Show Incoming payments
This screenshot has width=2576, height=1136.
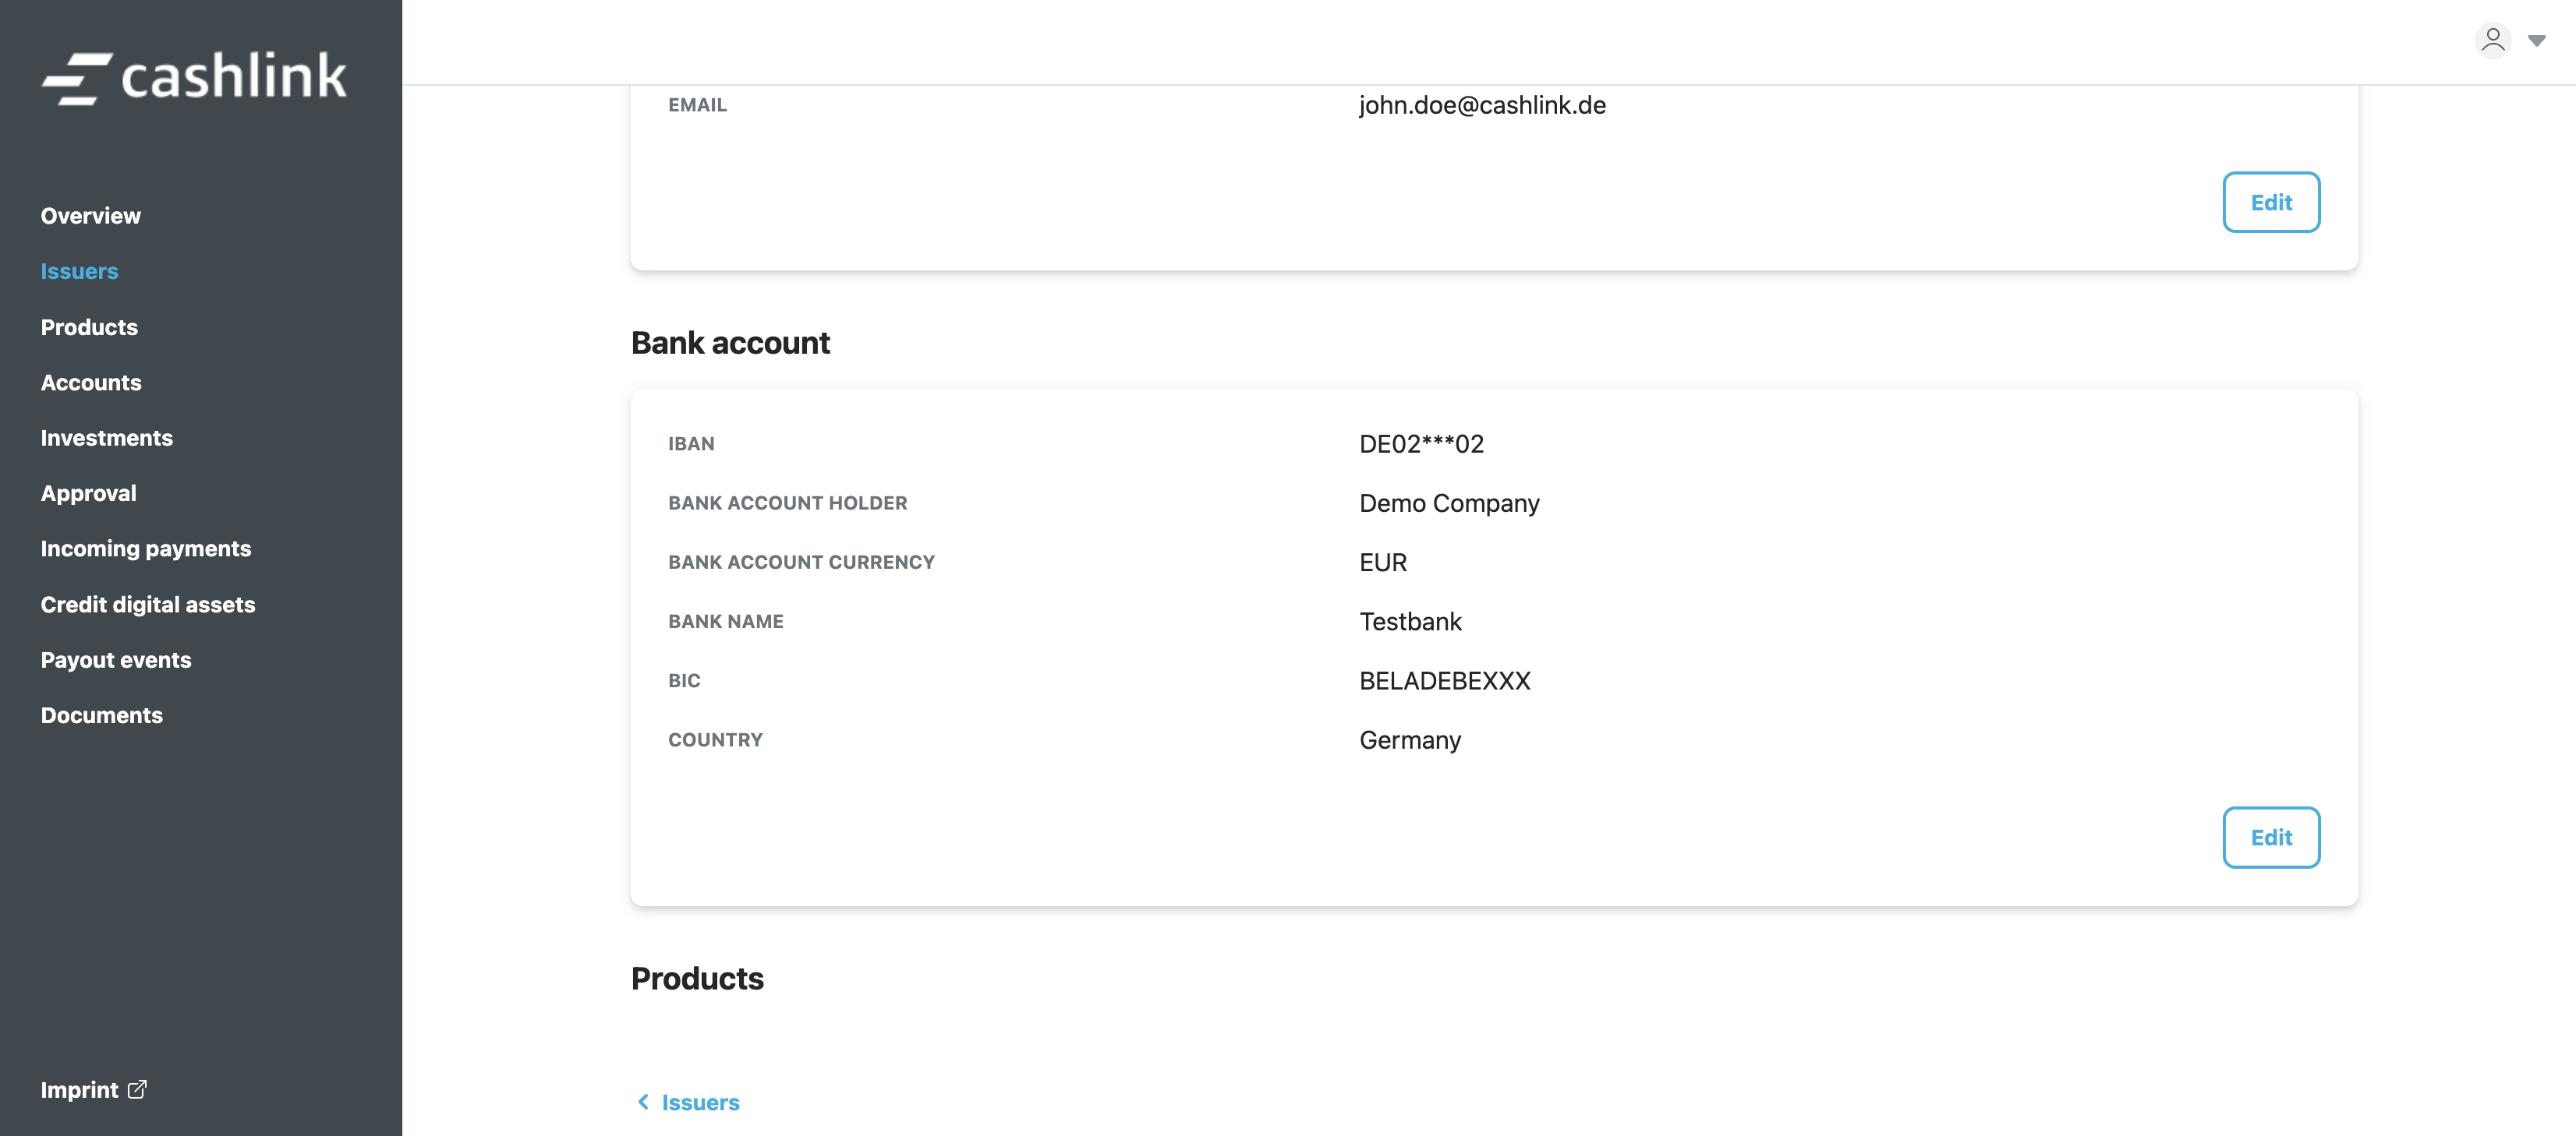(146, 549)
